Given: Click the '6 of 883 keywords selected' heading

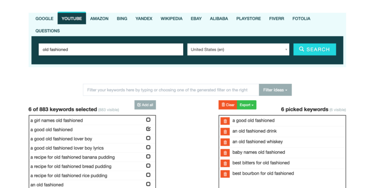Looking at the screenshot, I should 62,109.
